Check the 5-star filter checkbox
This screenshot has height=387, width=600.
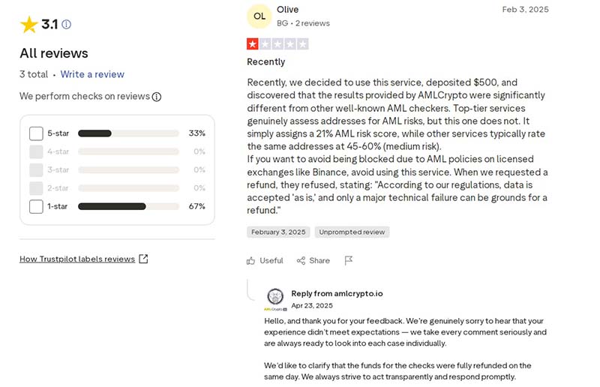pyautogui.click(x=36, y=133)
